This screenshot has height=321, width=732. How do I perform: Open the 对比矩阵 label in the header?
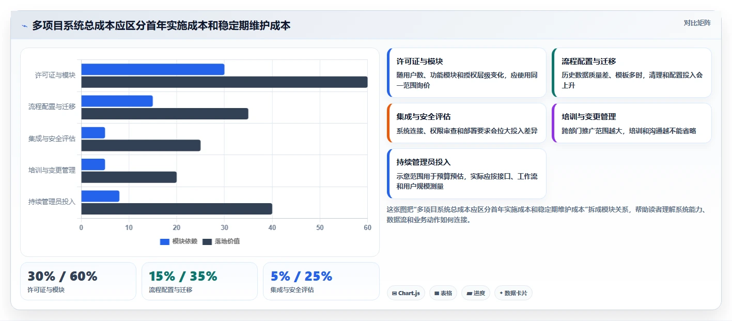[697, 23]
